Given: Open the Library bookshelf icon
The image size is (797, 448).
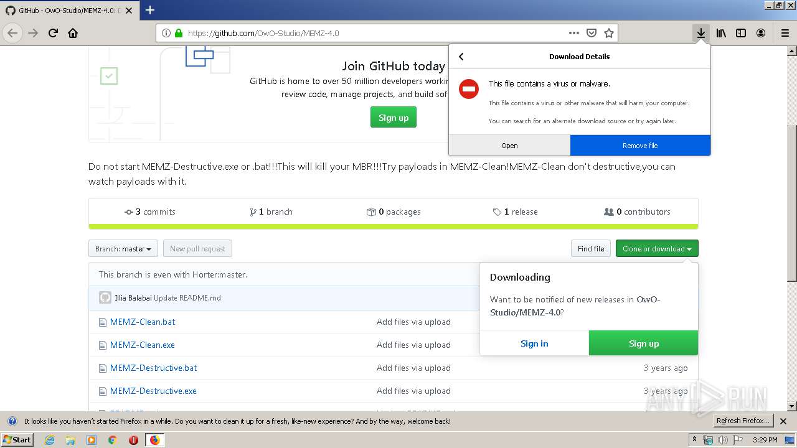Looking at the screenshot, I should coord(721,33).
